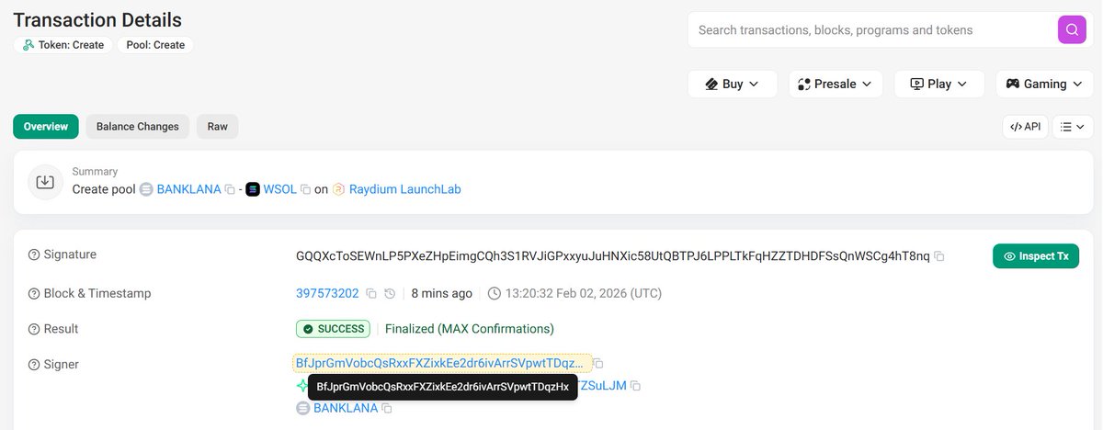Open the bottom BANKLANA token link

pos(346,408)
